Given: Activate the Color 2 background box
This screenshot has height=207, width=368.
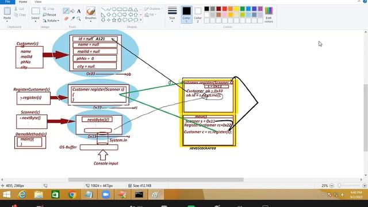Looking at the screenshot, I should coord(198,14).
